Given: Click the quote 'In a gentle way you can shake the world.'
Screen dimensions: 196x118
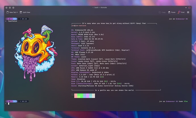Looking at the screenshot, I should tap(114, 90).
